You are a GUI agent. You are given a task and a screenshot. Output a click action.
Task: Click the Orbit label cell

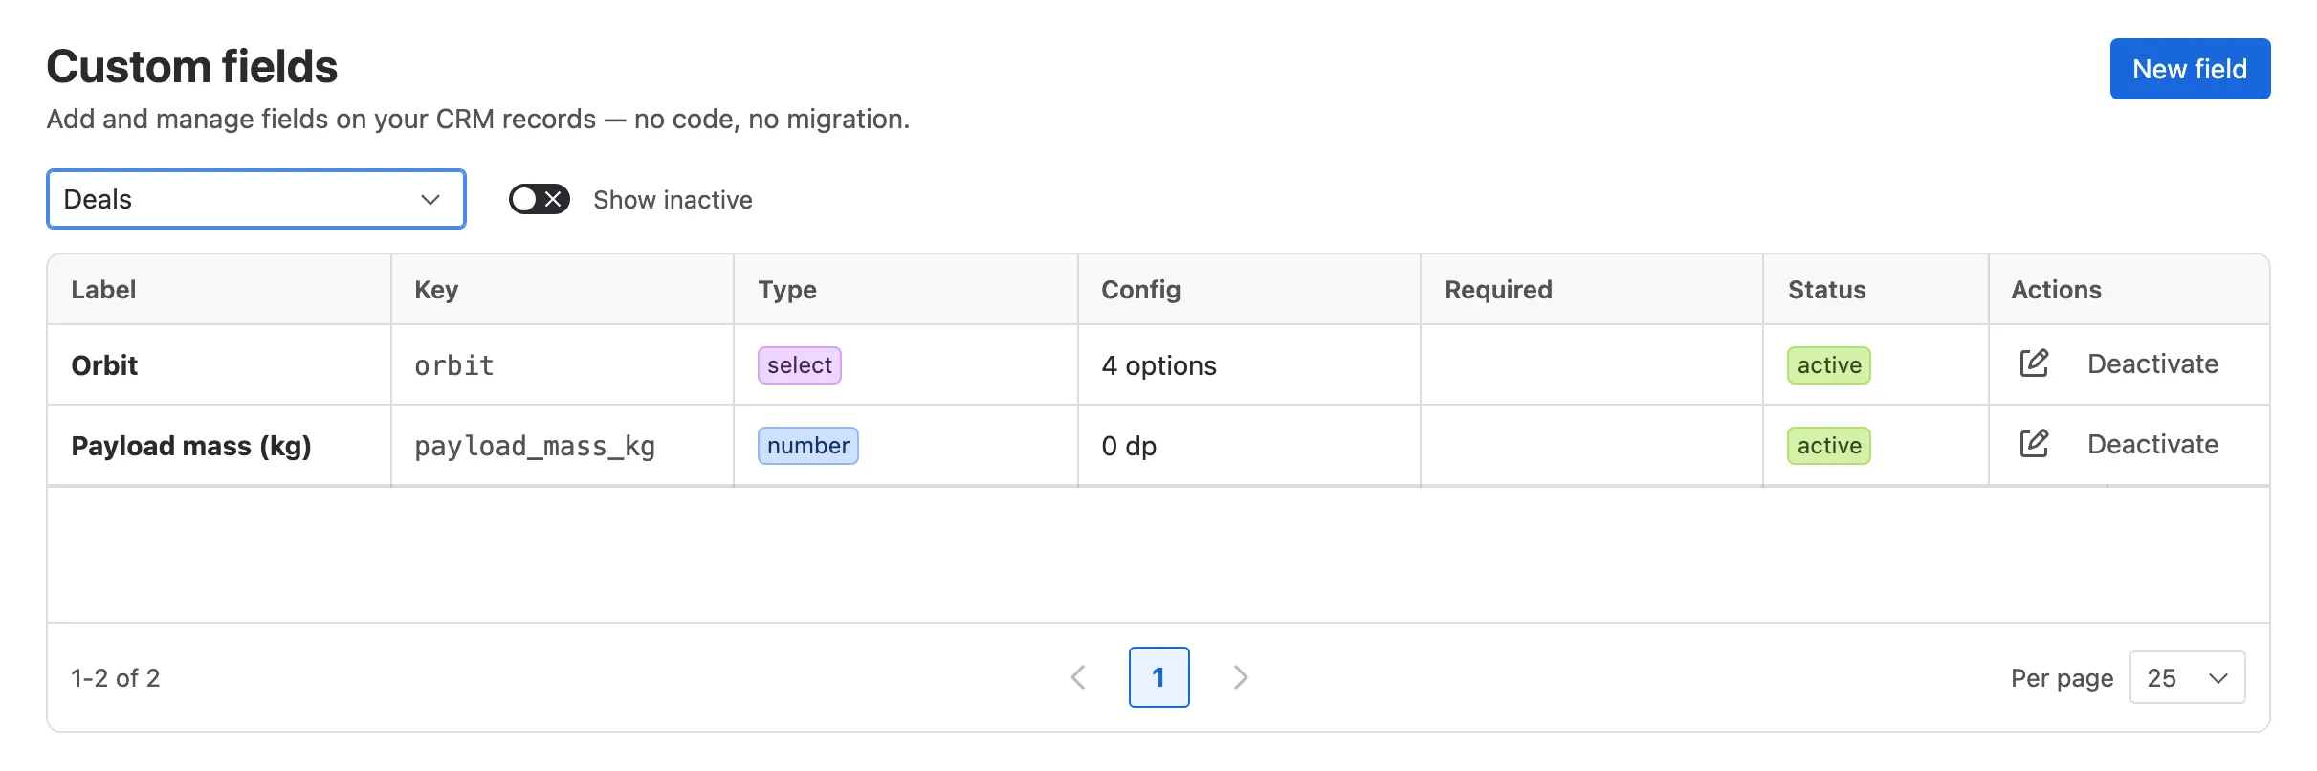click(x=219, y=364)
